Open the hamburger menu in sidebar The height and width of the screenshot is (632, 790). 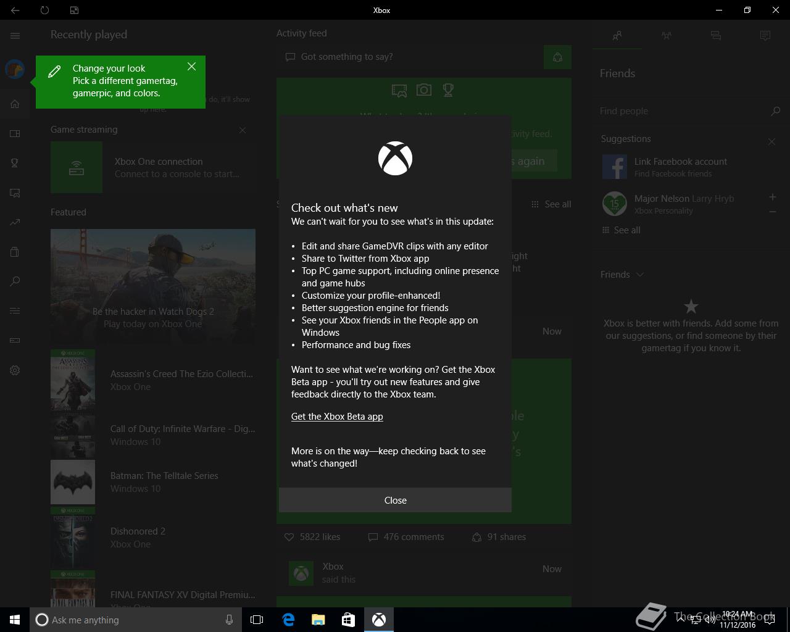pyautogui.click(x=15, y=35)
